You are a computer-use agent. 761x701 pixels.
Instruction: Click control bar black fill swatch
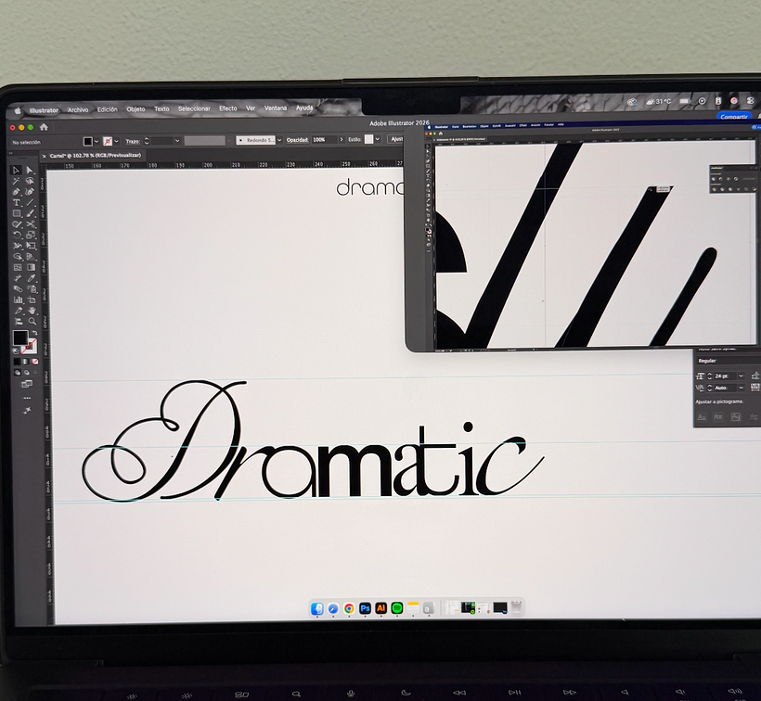point(88,141)
